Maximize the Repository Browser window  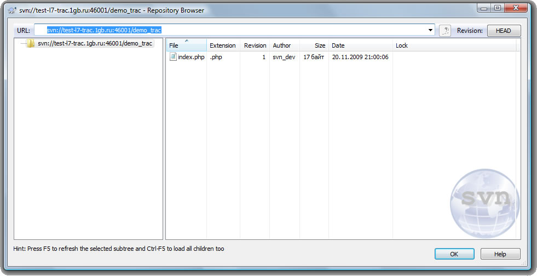(x=498, y=8)
